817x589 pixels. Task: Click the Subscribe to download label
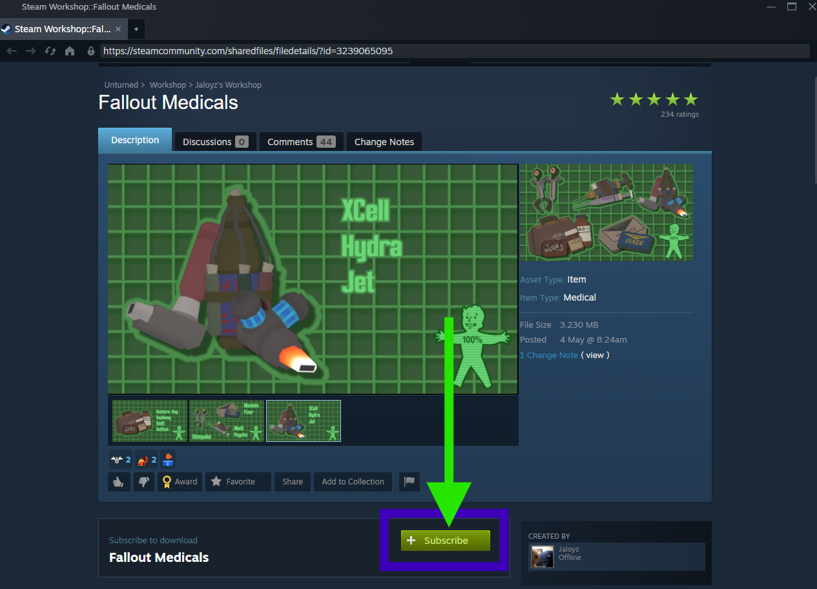pyautogui.click(x=153, y=540)
